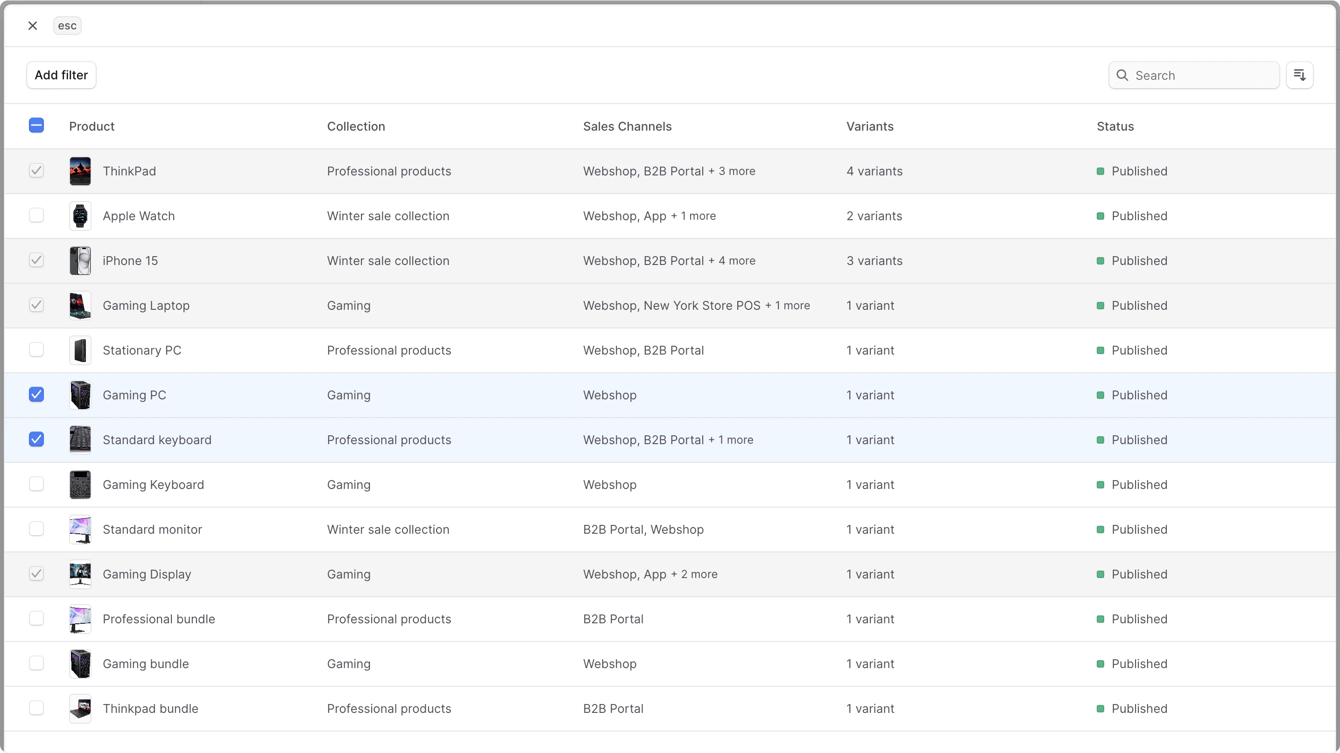Uncheck the Gaming PC checkbox
1340x753 pixels.
pyautogui.click(x=36, y=394)
